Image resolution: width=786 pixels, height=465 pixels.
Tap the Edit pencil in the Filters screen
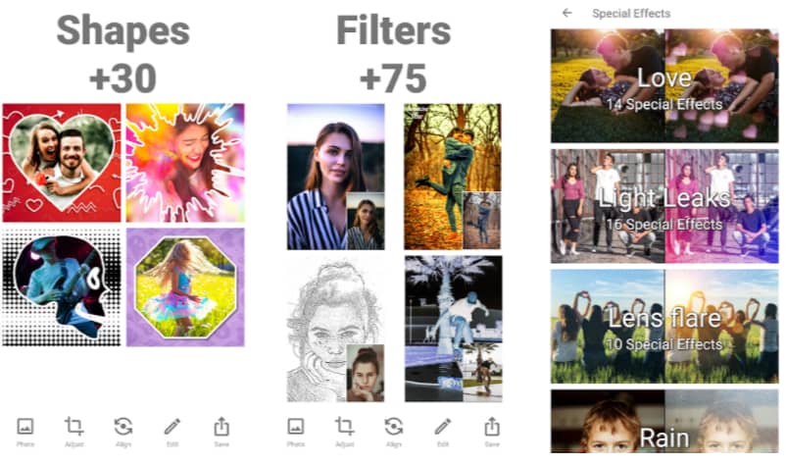tap(443, 432)
